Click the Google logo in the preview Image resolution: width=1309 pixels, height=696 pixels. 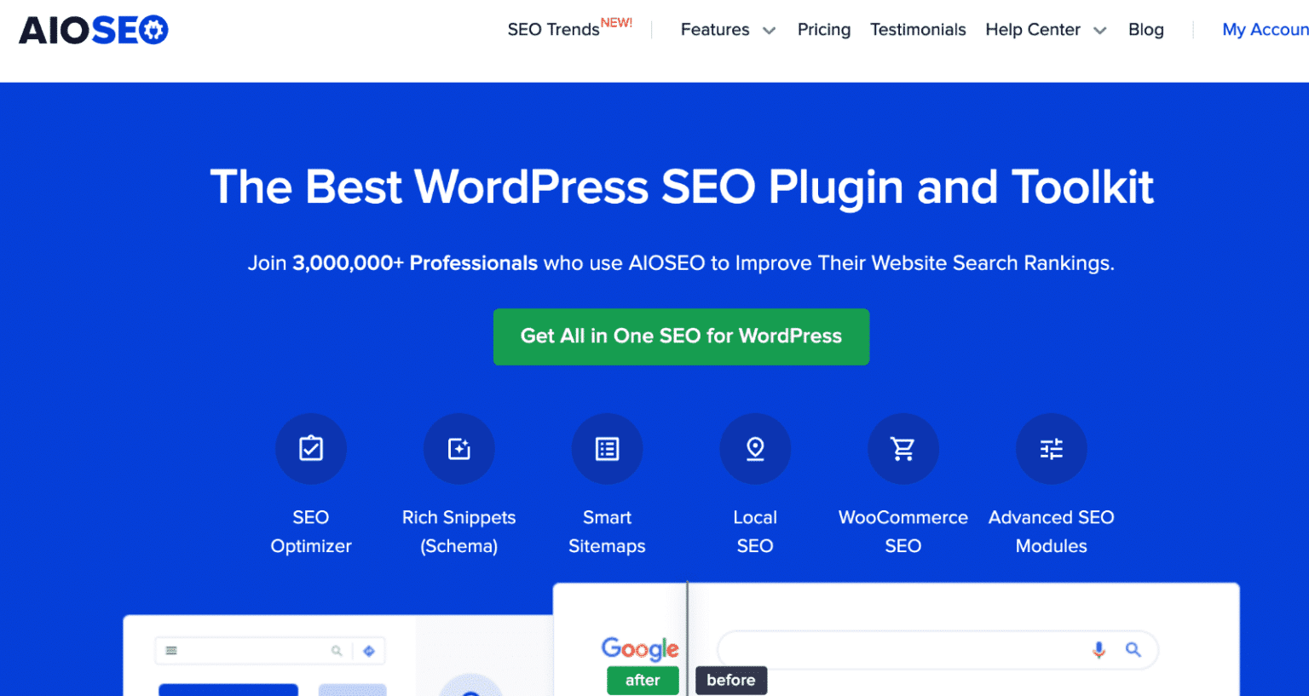[x=640, y=649]
